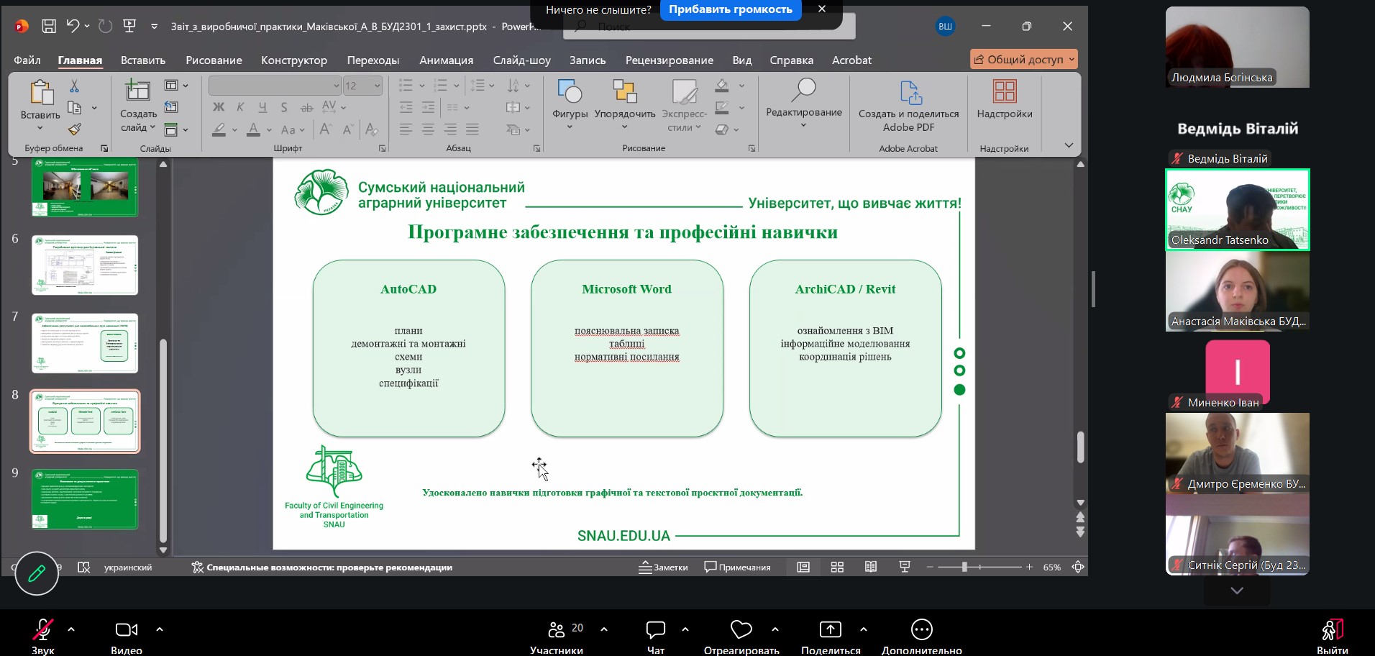Viewport: 1375px width, 656px height.
Task: Open the Анимация ribbon tab
Action: (446, 60)
